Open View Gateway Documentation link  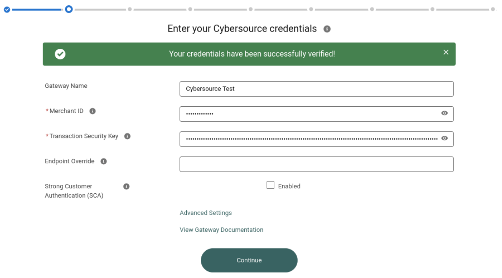[x=221, y=230]
